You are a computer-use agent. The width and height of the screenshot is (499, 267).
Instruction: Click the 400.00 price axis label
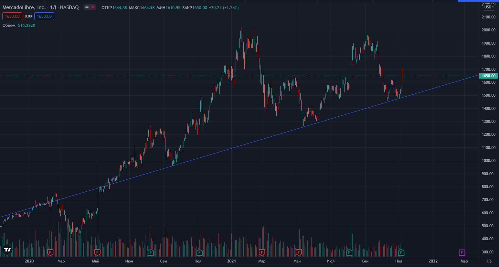[487, 239]
